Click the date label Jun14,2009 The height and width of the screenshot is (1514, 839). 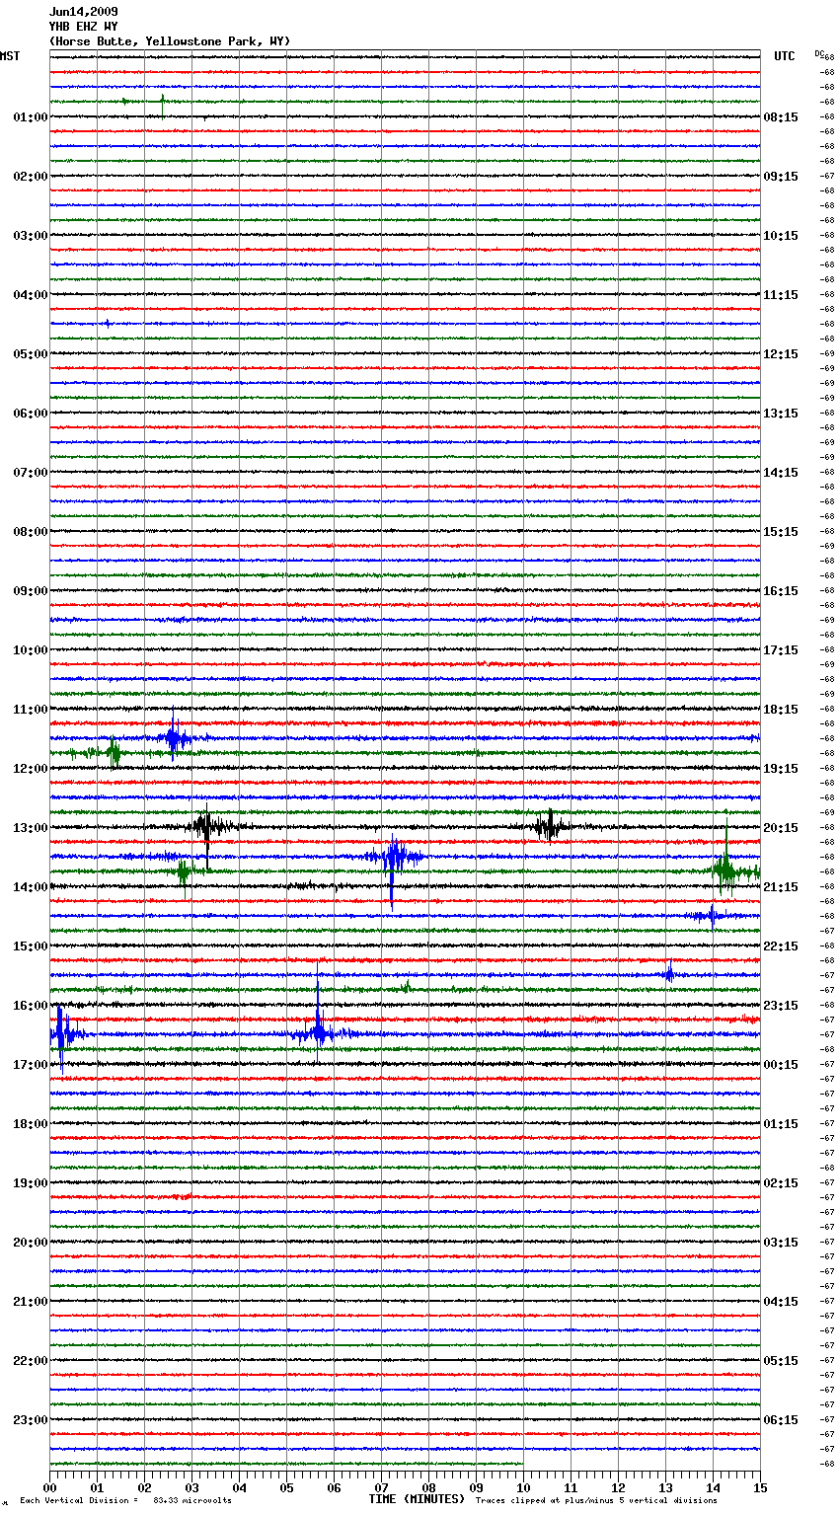point(83,12)
